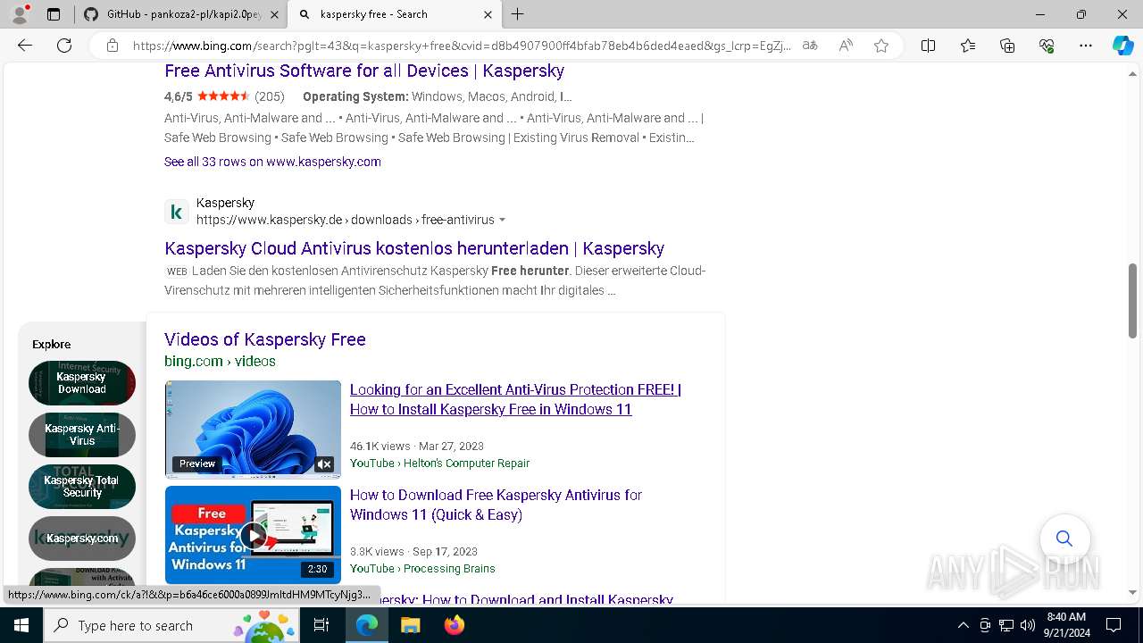Open Videos of Kaspersky Free heading
This screenshot has height=643, width=1143.
[265, 339]
